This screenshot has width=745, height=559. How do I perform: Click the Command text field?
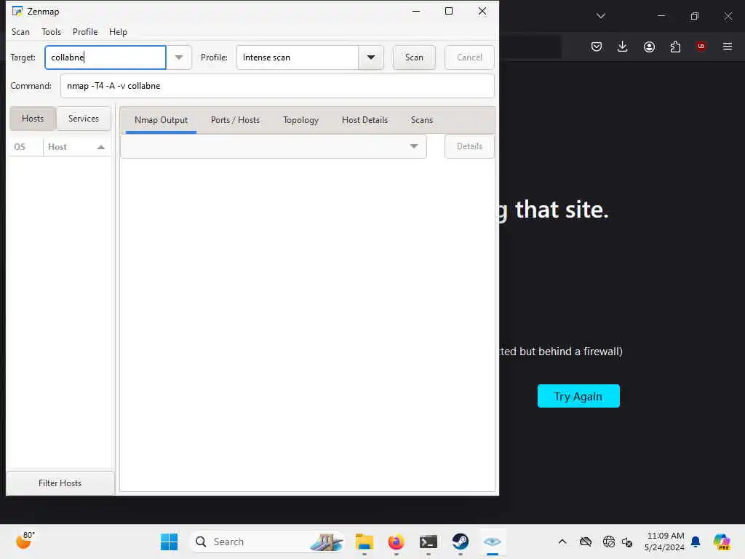(277, 86)
